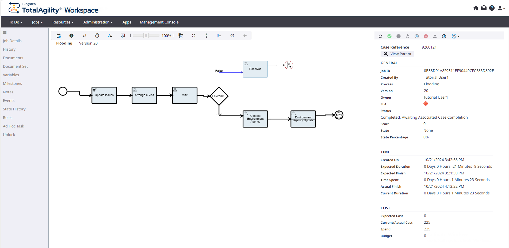Click the info icon in diagram toolbar
509x248 pixels.
coord(71,36)
